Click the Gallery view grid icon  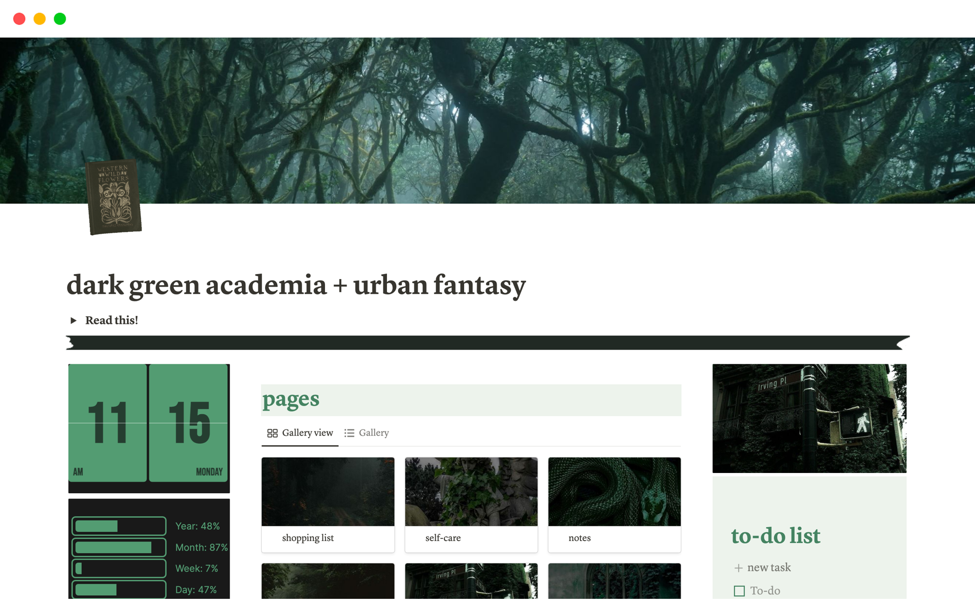pyautogui.click(x=272, y=433)
